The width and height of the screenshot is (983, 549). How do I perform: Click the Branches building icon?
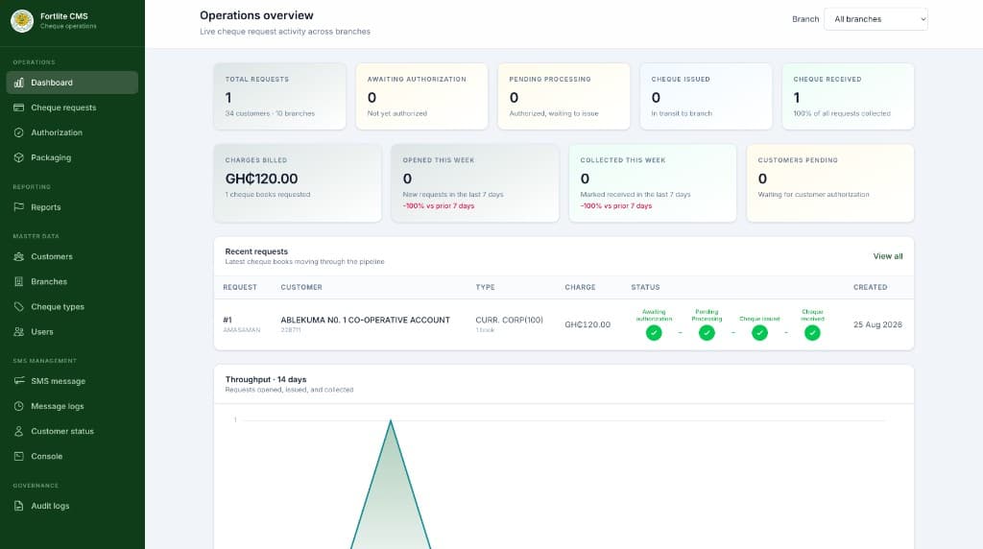tap(19, 281)
